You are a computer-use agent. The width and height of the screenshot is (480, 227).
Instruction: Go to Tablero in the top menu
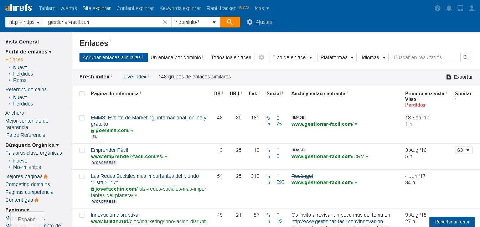point(47,8)
